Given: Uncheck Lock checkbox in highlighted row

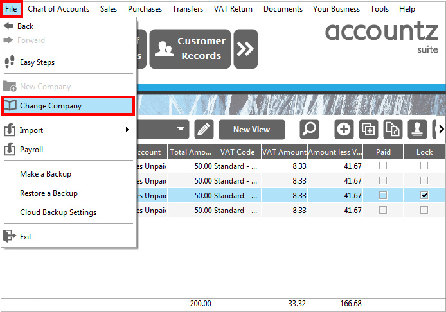Looking at the screenshot, I should pyautogui.click(x=424, y=195).
